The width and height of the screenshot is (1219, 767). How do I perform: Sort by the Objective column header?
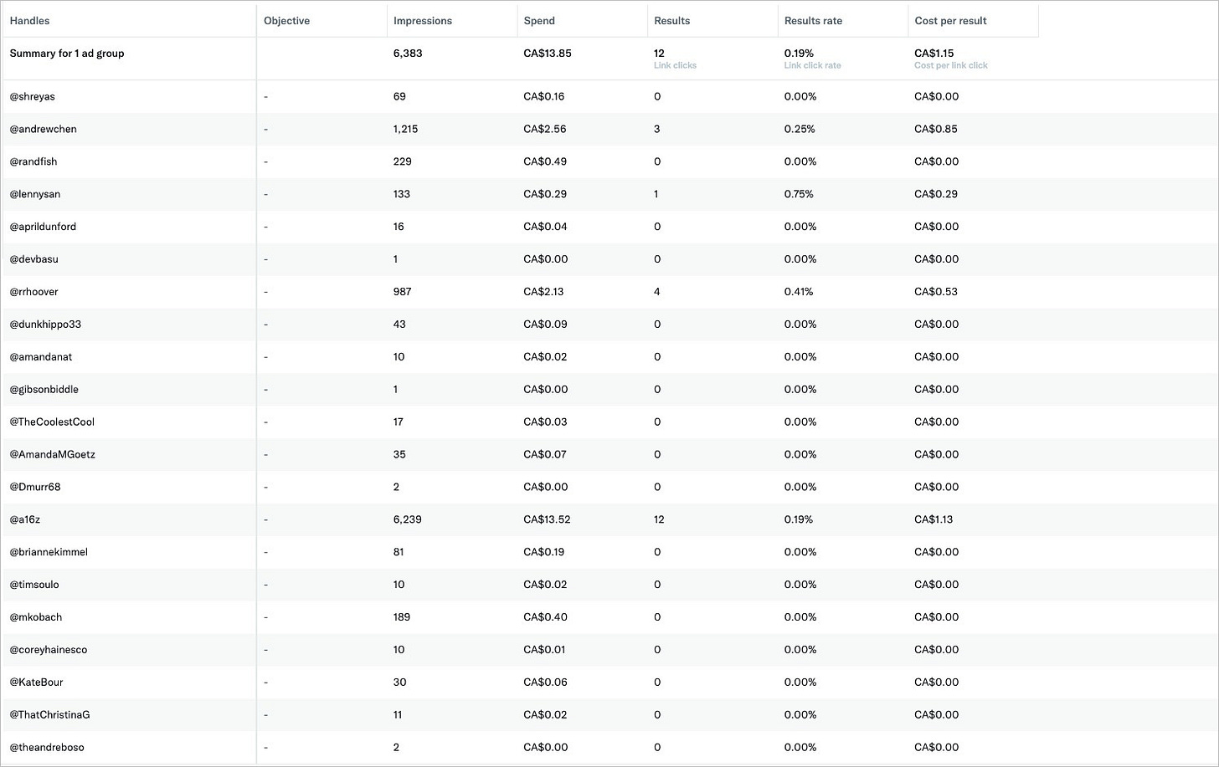point(286,21)
